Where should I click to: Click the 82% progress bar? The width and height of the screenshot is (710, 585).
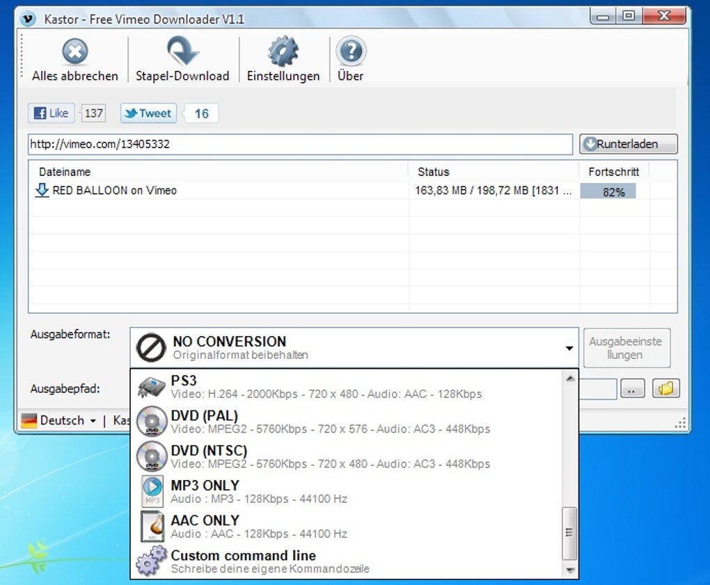(608, 191)
